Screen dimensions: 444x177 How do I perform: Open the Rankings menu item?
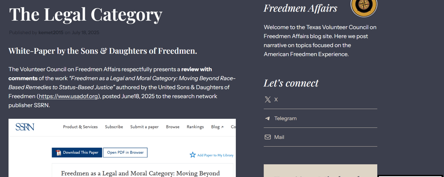(195, 127)
